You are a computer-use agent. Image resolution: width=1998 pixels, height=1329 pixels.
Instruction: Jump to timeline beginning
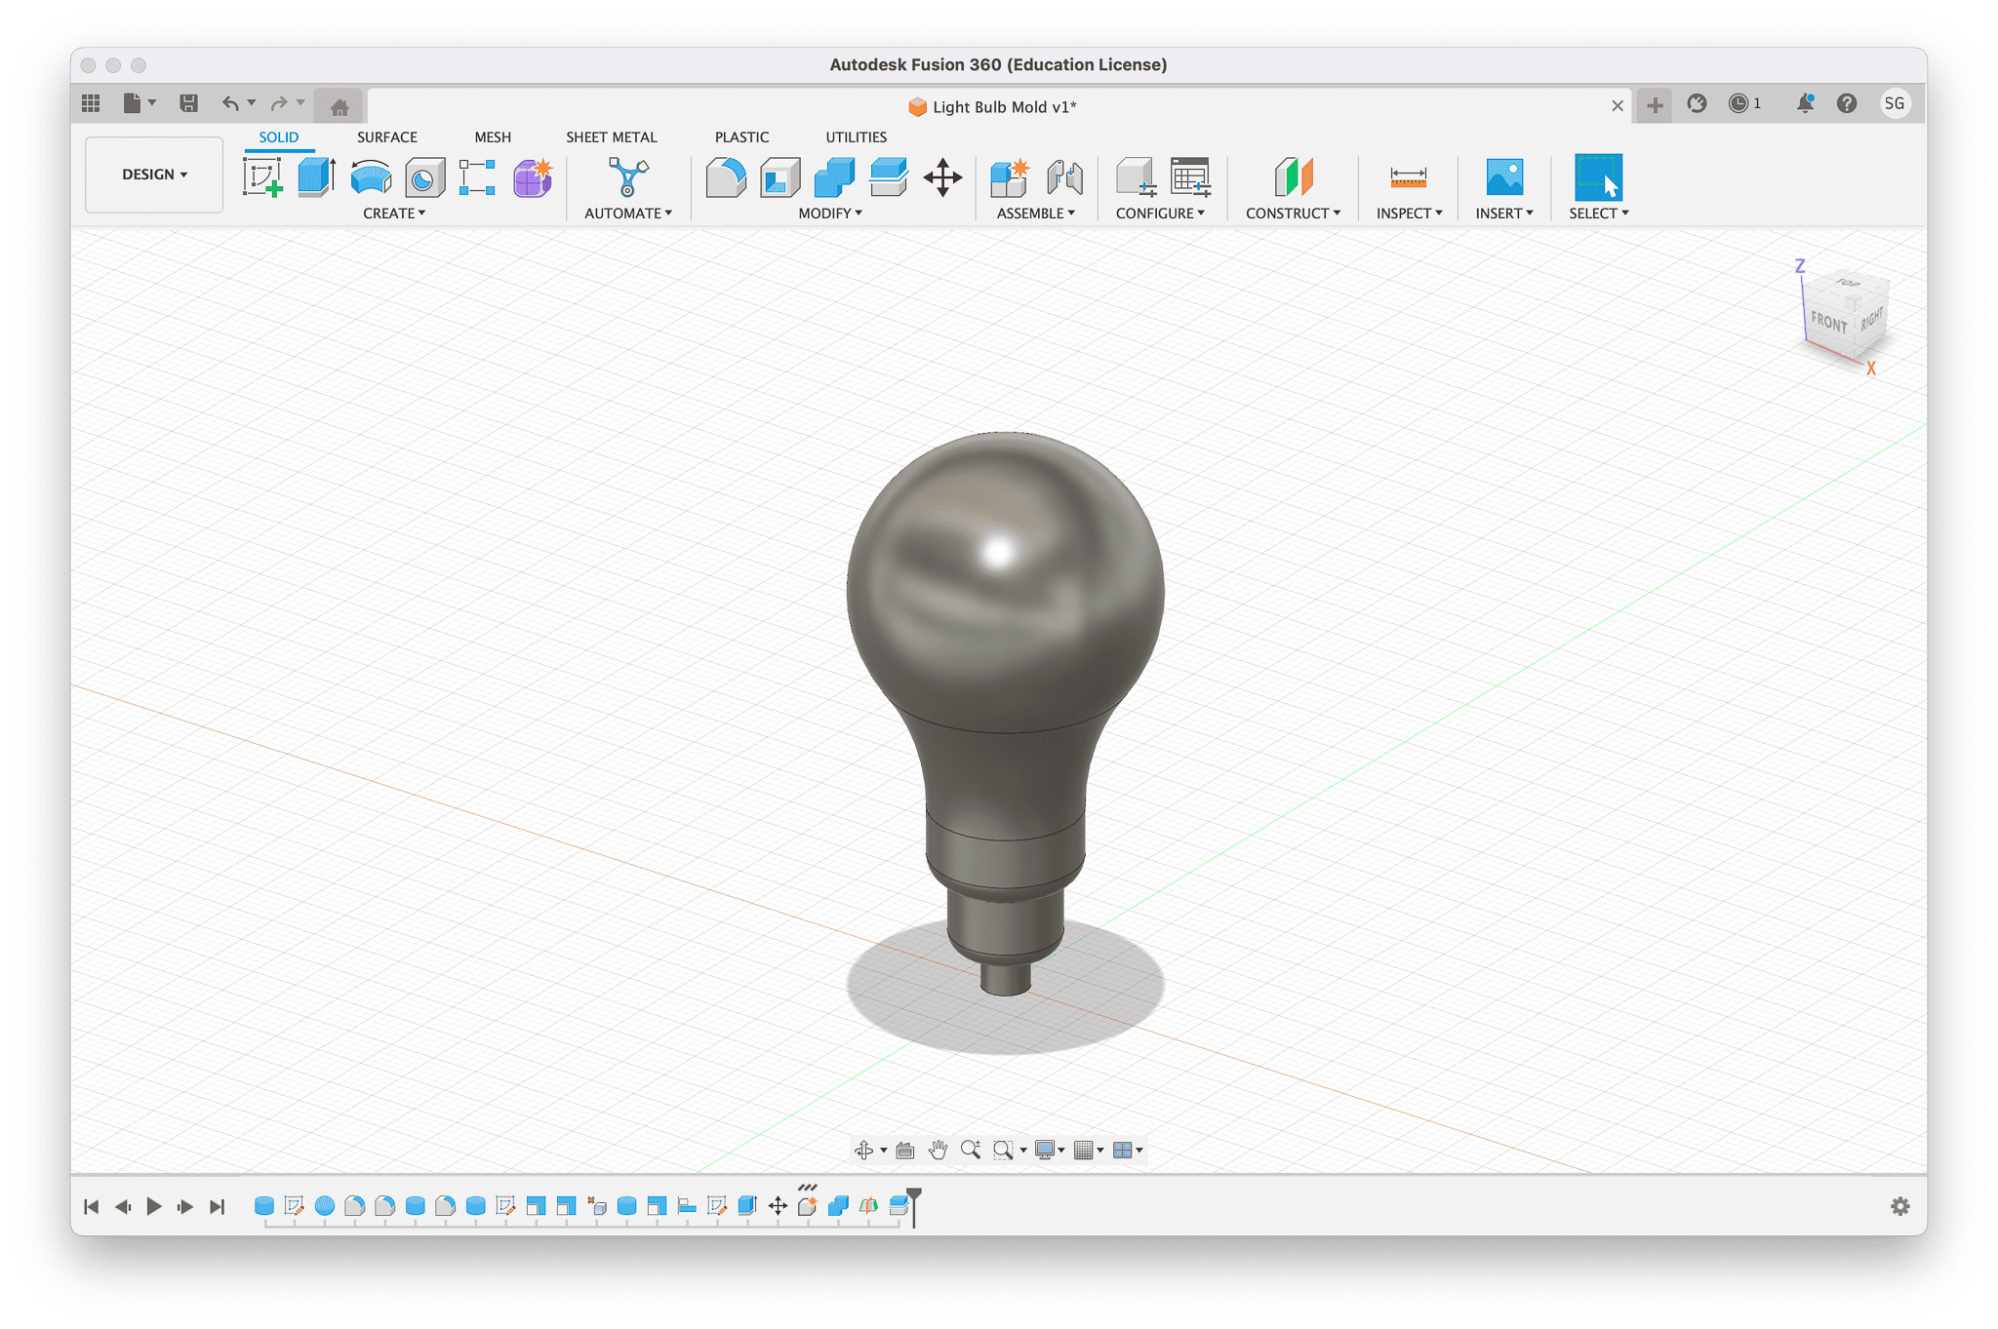tap(92, 1207)
